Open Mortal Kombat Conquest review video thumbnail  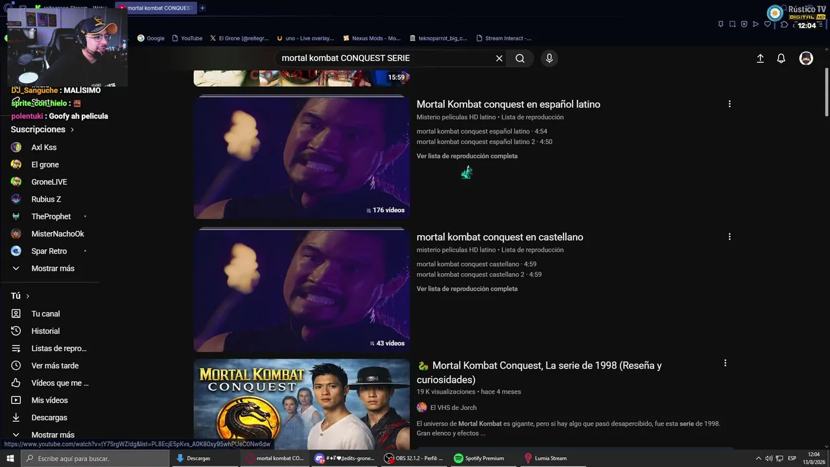coord(302,404)
